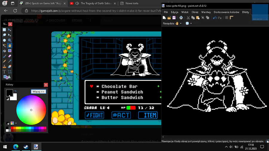Select the Lasso Select tool

coord(4,35)
